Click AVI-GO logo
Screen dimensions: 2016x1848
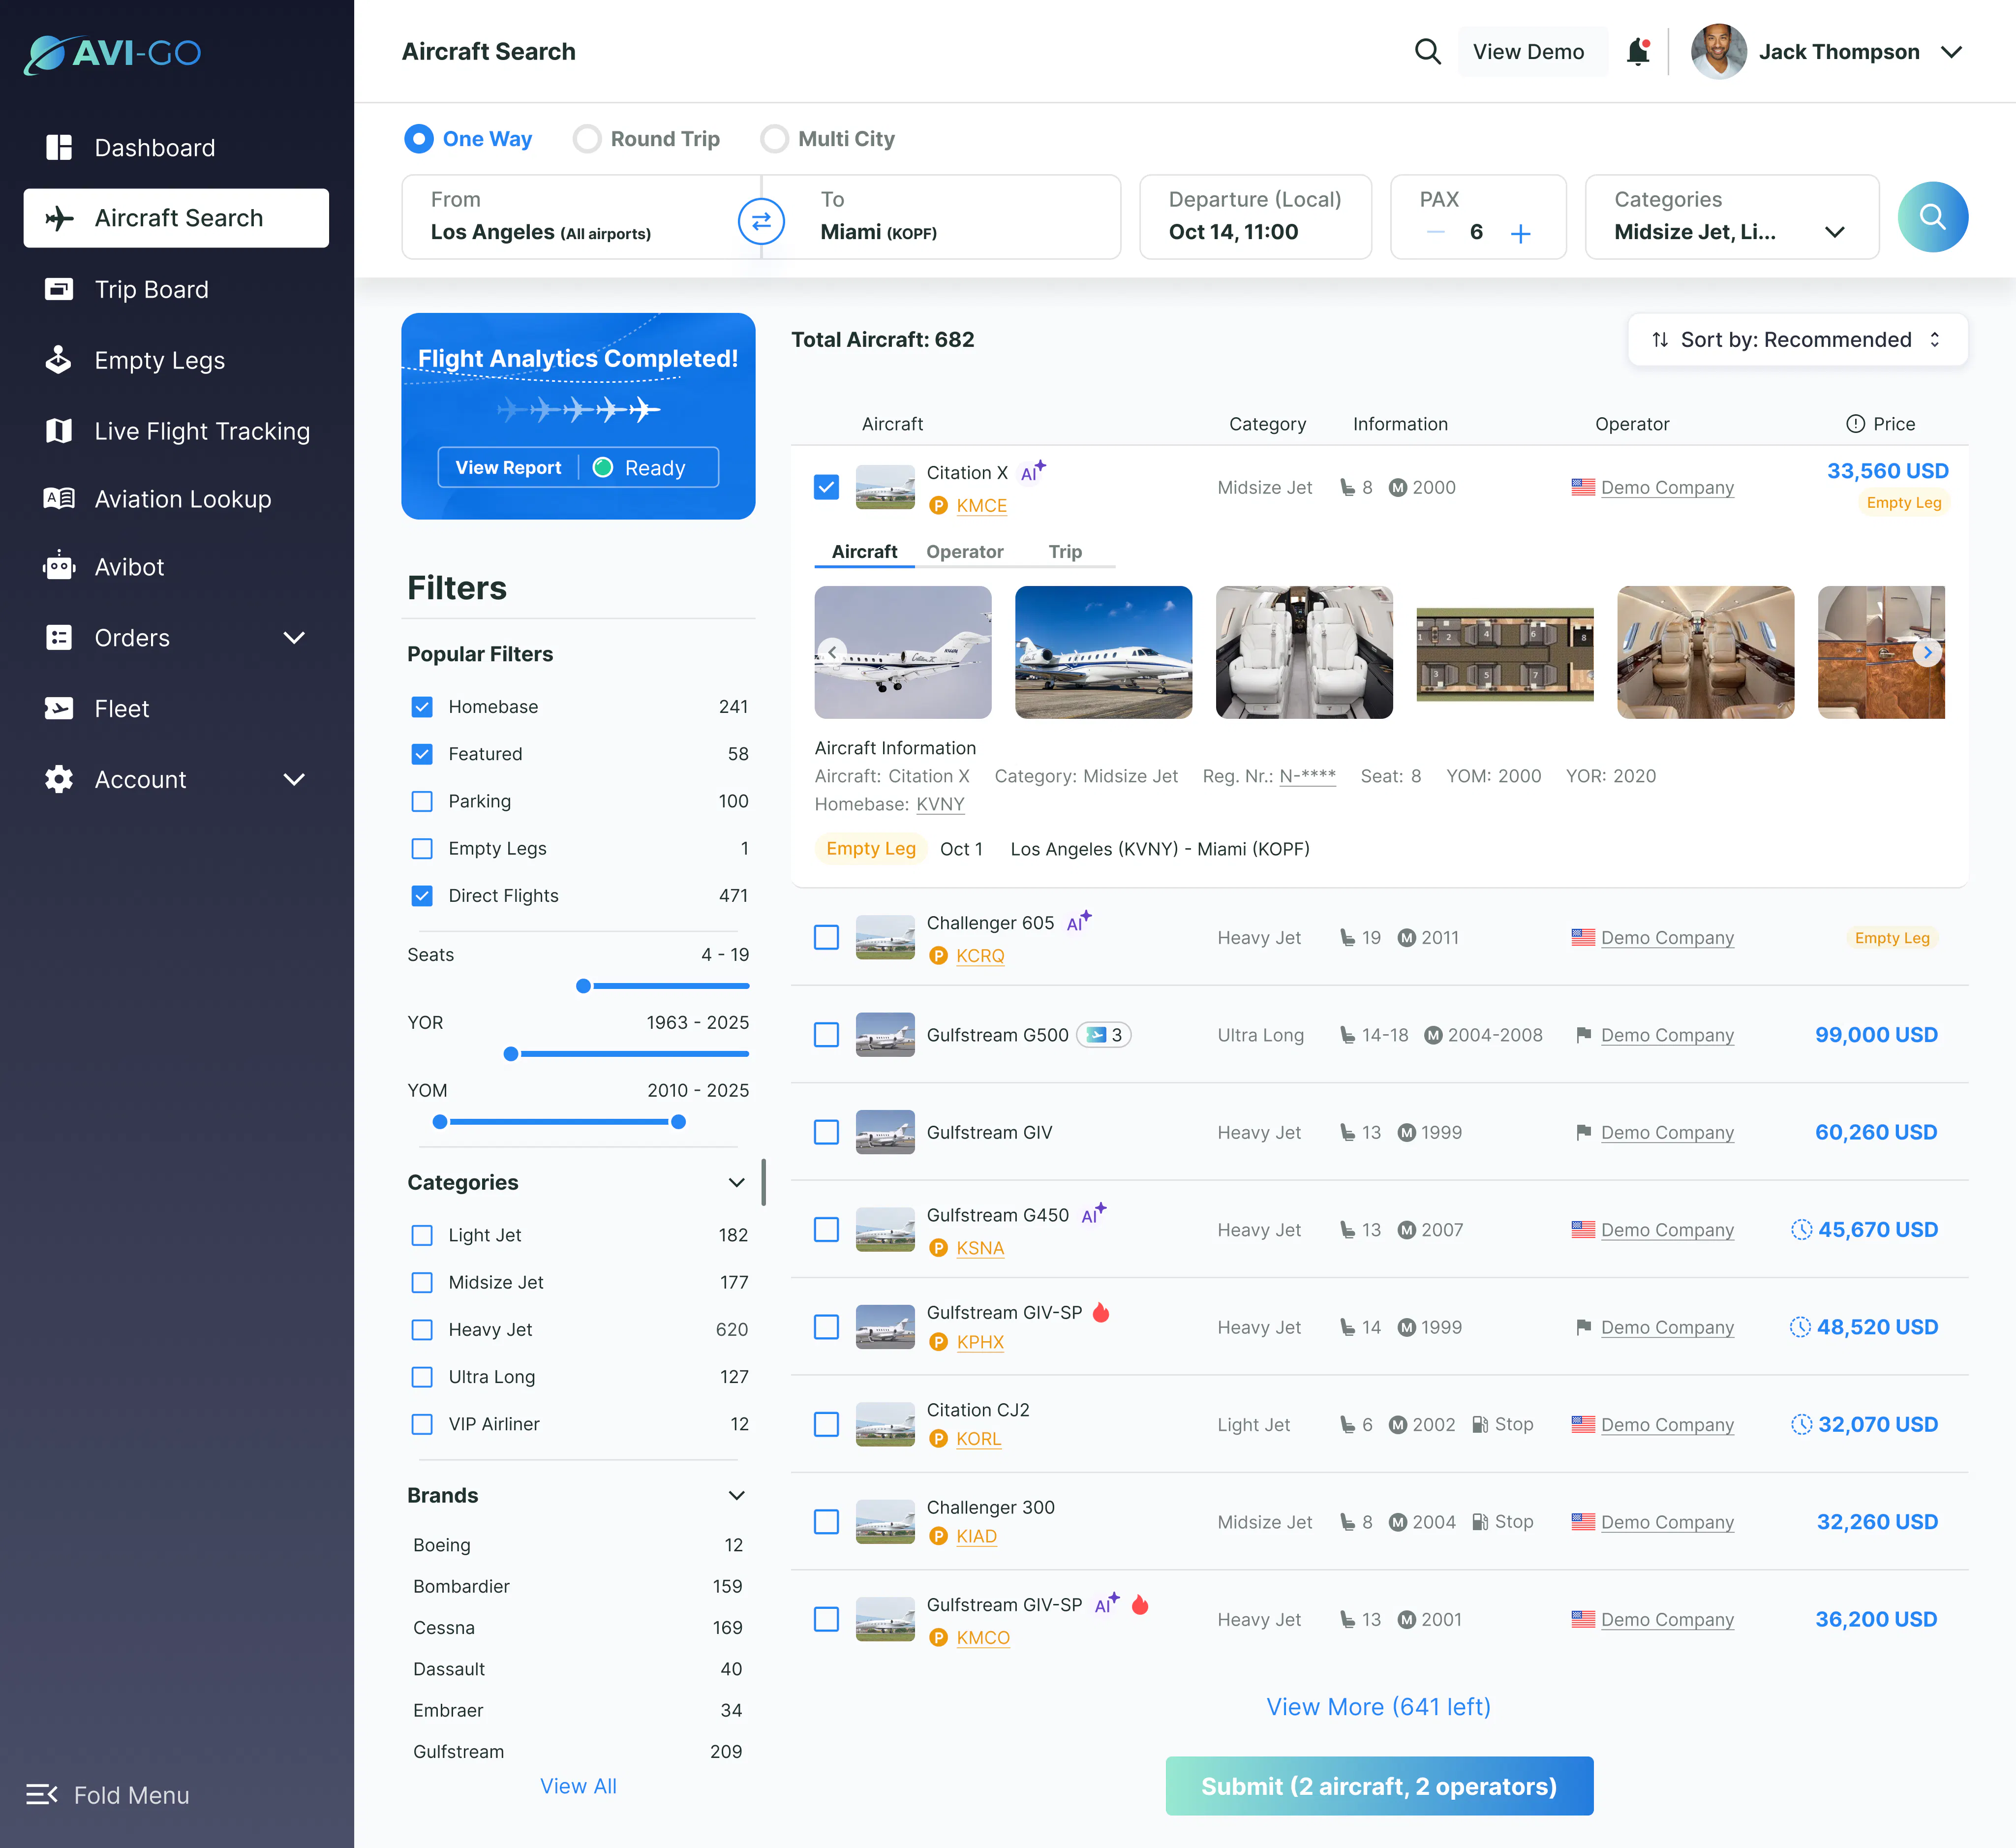click(x=112, y=53)
